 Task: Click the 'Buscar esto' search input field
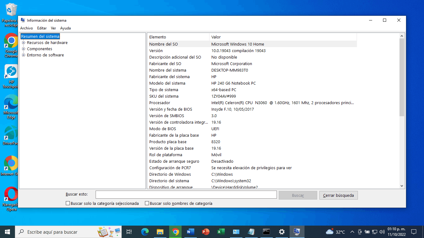point(186,195)
